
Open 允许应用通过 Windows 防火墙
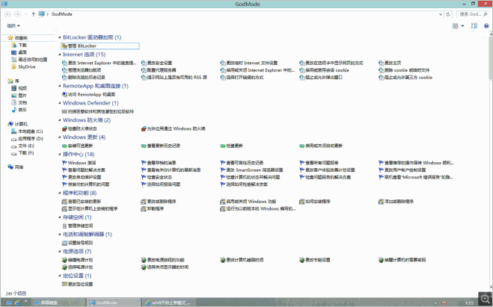point(174,128)
